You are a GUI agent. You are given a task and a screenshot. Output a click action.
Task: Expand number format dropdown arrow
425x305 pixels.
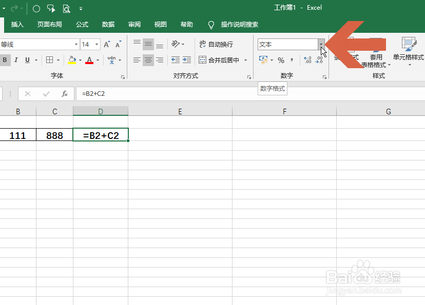tap(321, 45)
